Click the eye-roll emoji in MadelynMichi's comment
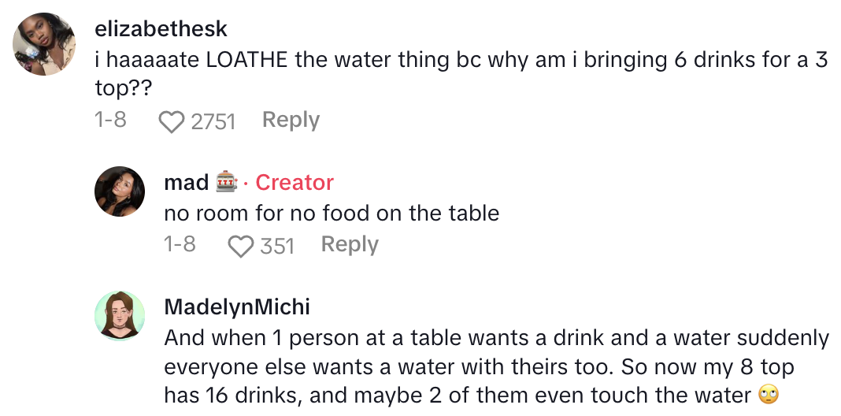 pyautogui.click(x=768, y=395)
